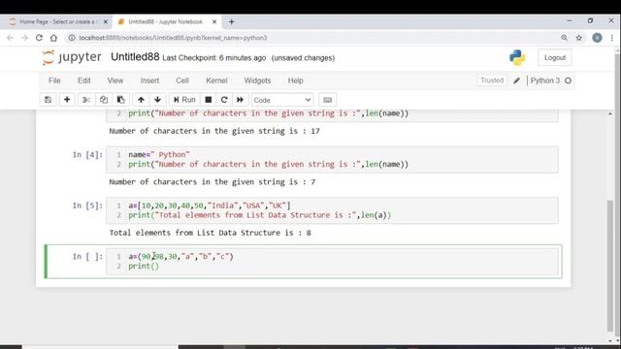Click the In [5]: prompt
The image size is (621, 349).
(87, 206)
